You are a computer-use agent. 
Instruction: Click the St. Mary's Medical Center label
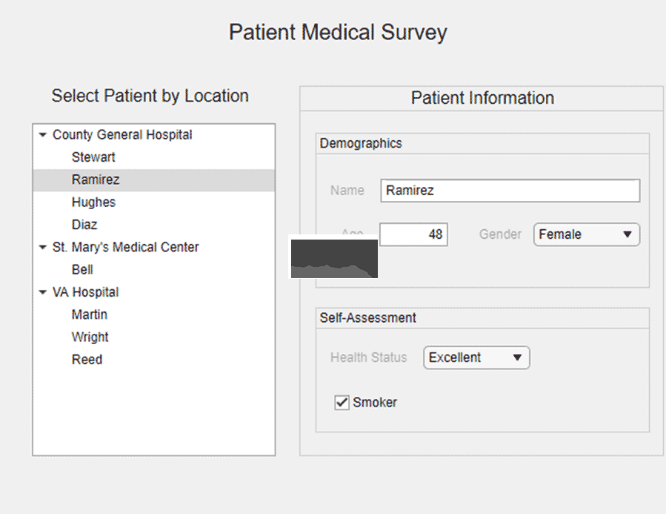coord(125,247)
